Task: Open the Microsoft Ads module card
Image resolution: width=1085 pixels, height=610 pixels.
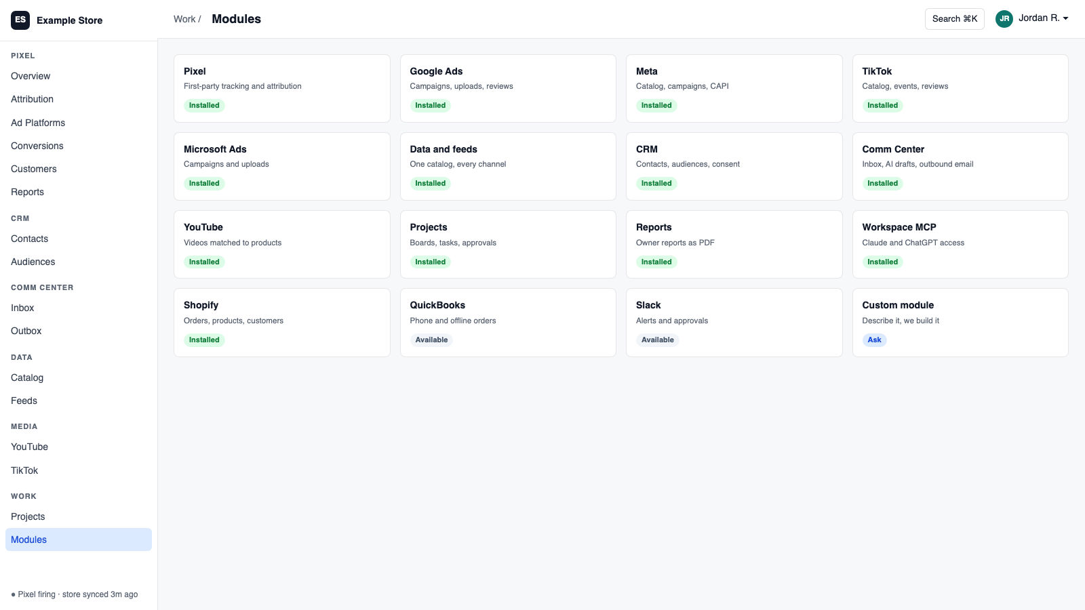Action: 282,166
